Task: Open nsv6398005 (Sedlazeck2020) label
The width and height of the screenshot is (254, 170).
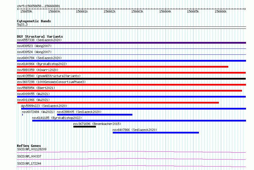Action: (x=79, y=112)
